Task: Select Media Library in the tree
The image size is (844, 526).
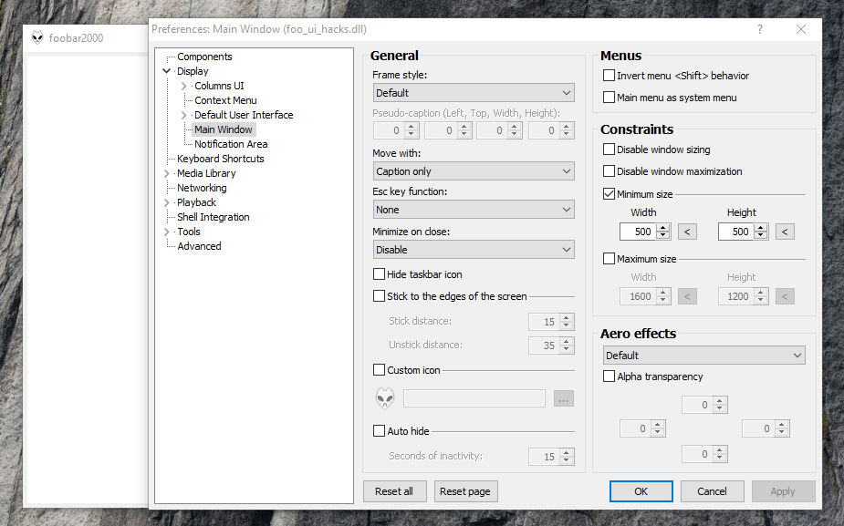Action: [x=206, y=173]
